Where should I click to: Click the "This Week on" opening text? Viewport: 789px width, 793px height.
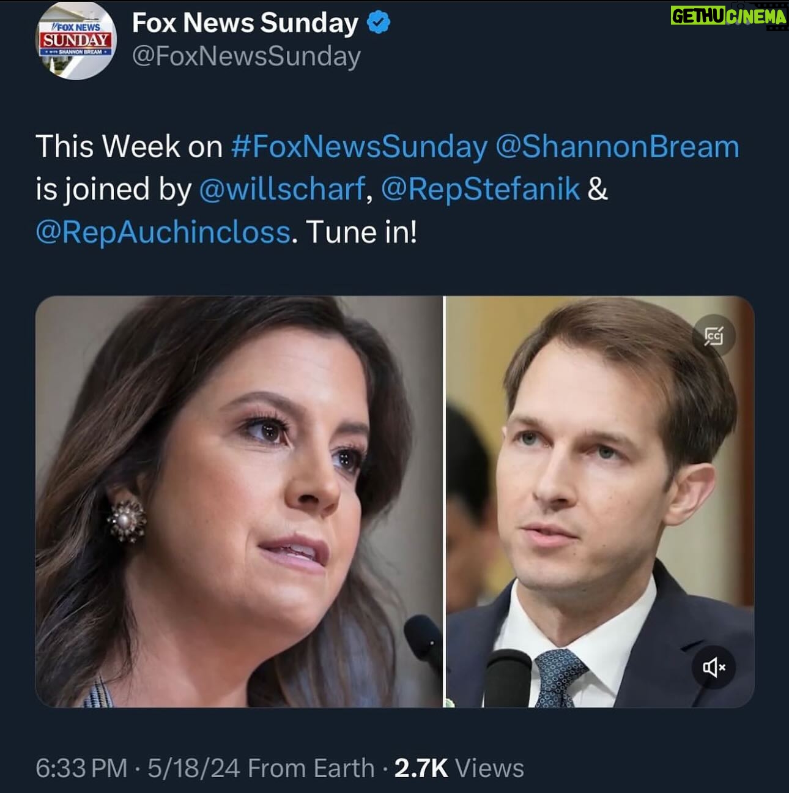click(128, 147)
